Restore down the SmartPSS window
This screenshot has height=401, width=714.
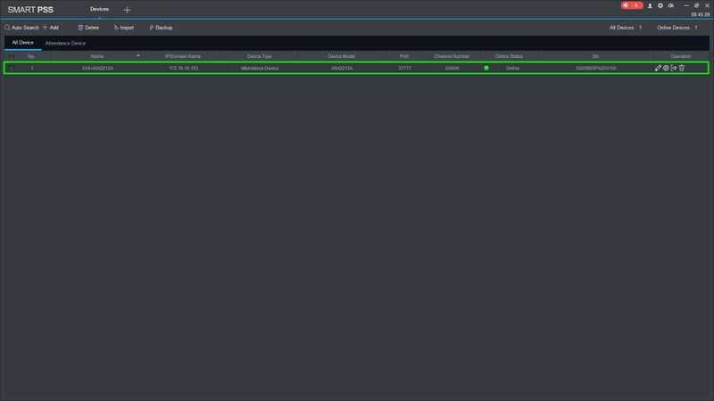coord(697,5)
